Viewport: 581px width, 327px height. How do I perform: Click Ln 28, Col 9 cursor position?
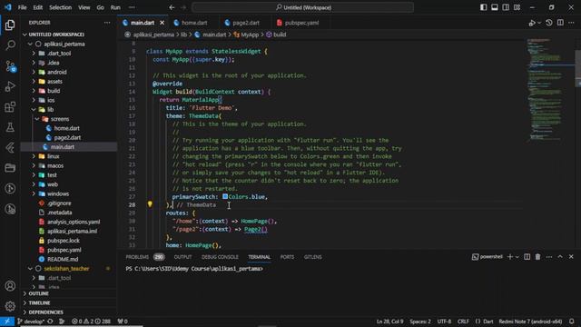coord(389,321)
